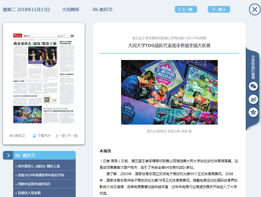Select article 流感进入高发期

(x=29, y=193)
